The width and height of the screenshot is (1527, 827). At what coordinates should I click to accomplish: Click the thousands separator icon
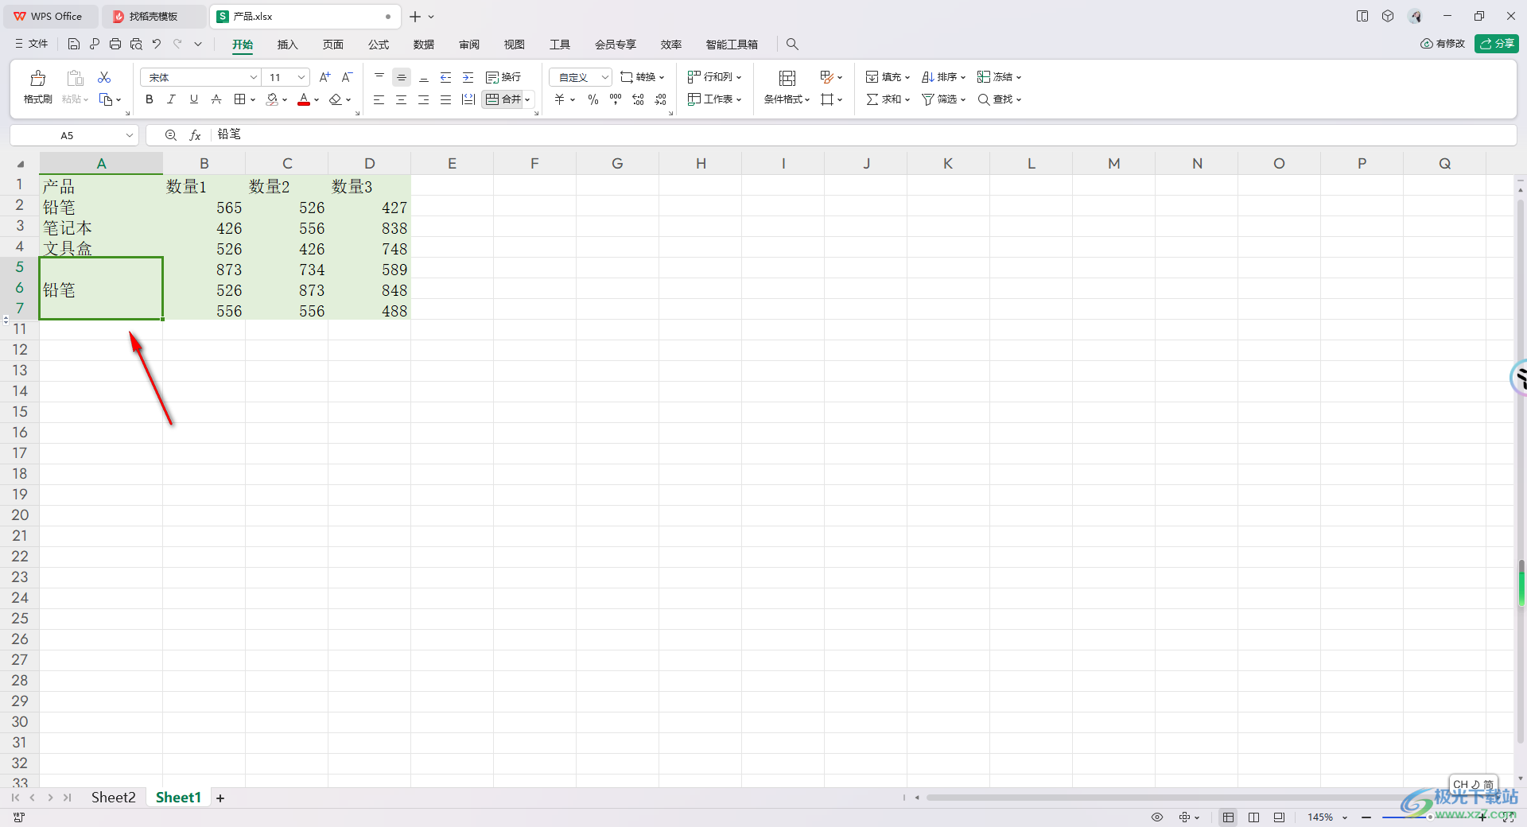pyautogui.click(x=616, y=99)
